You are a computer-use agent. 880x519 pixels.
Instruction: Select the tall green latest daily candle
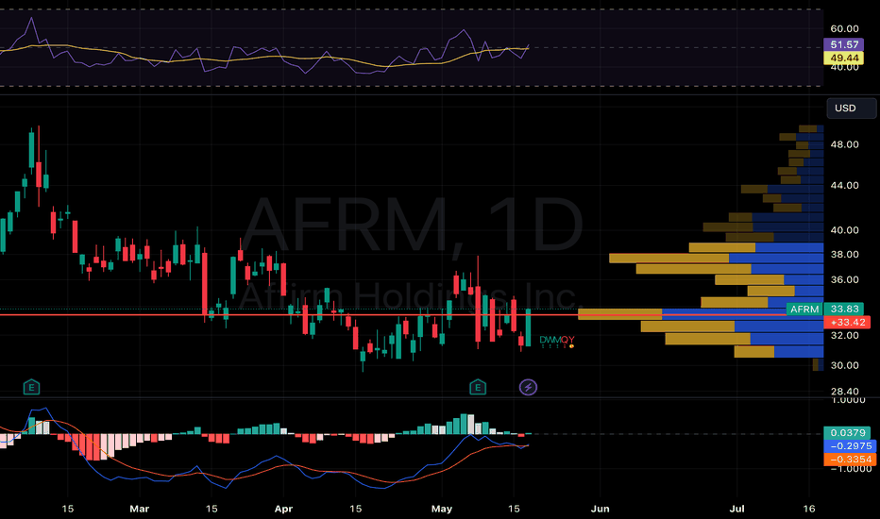pos(528,327)
